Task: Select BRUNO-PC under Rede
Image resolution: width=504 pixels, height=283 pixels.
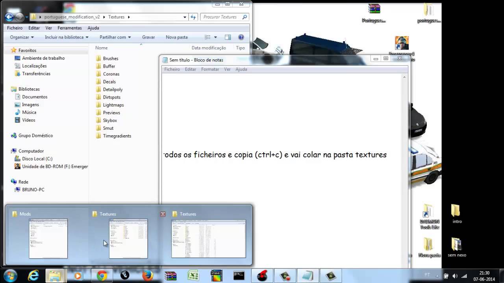Action: coord(33,189)
